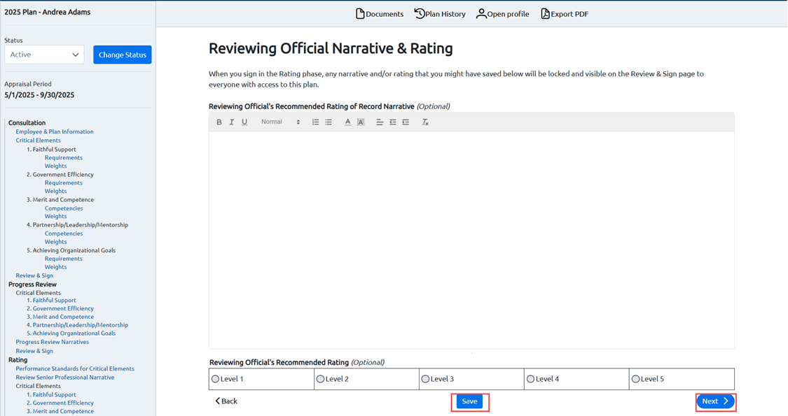Open the text alignment options
This screenshot has width=788, height=416.
380,122
